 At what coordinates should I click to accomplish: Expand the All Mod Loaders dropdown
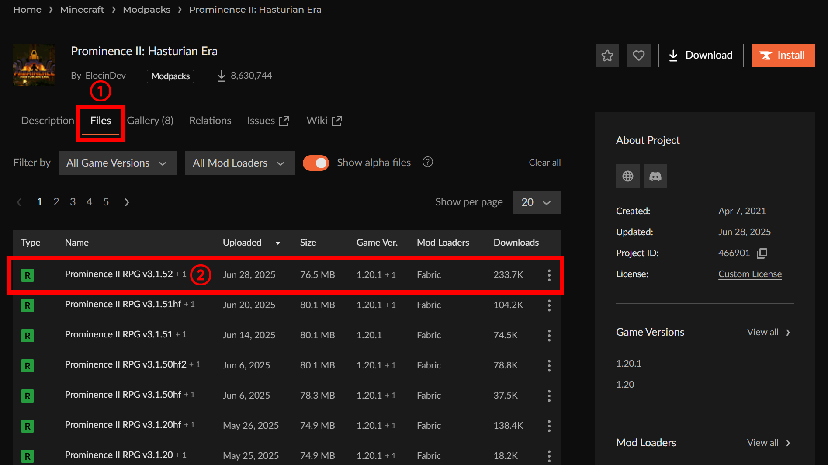239,163
